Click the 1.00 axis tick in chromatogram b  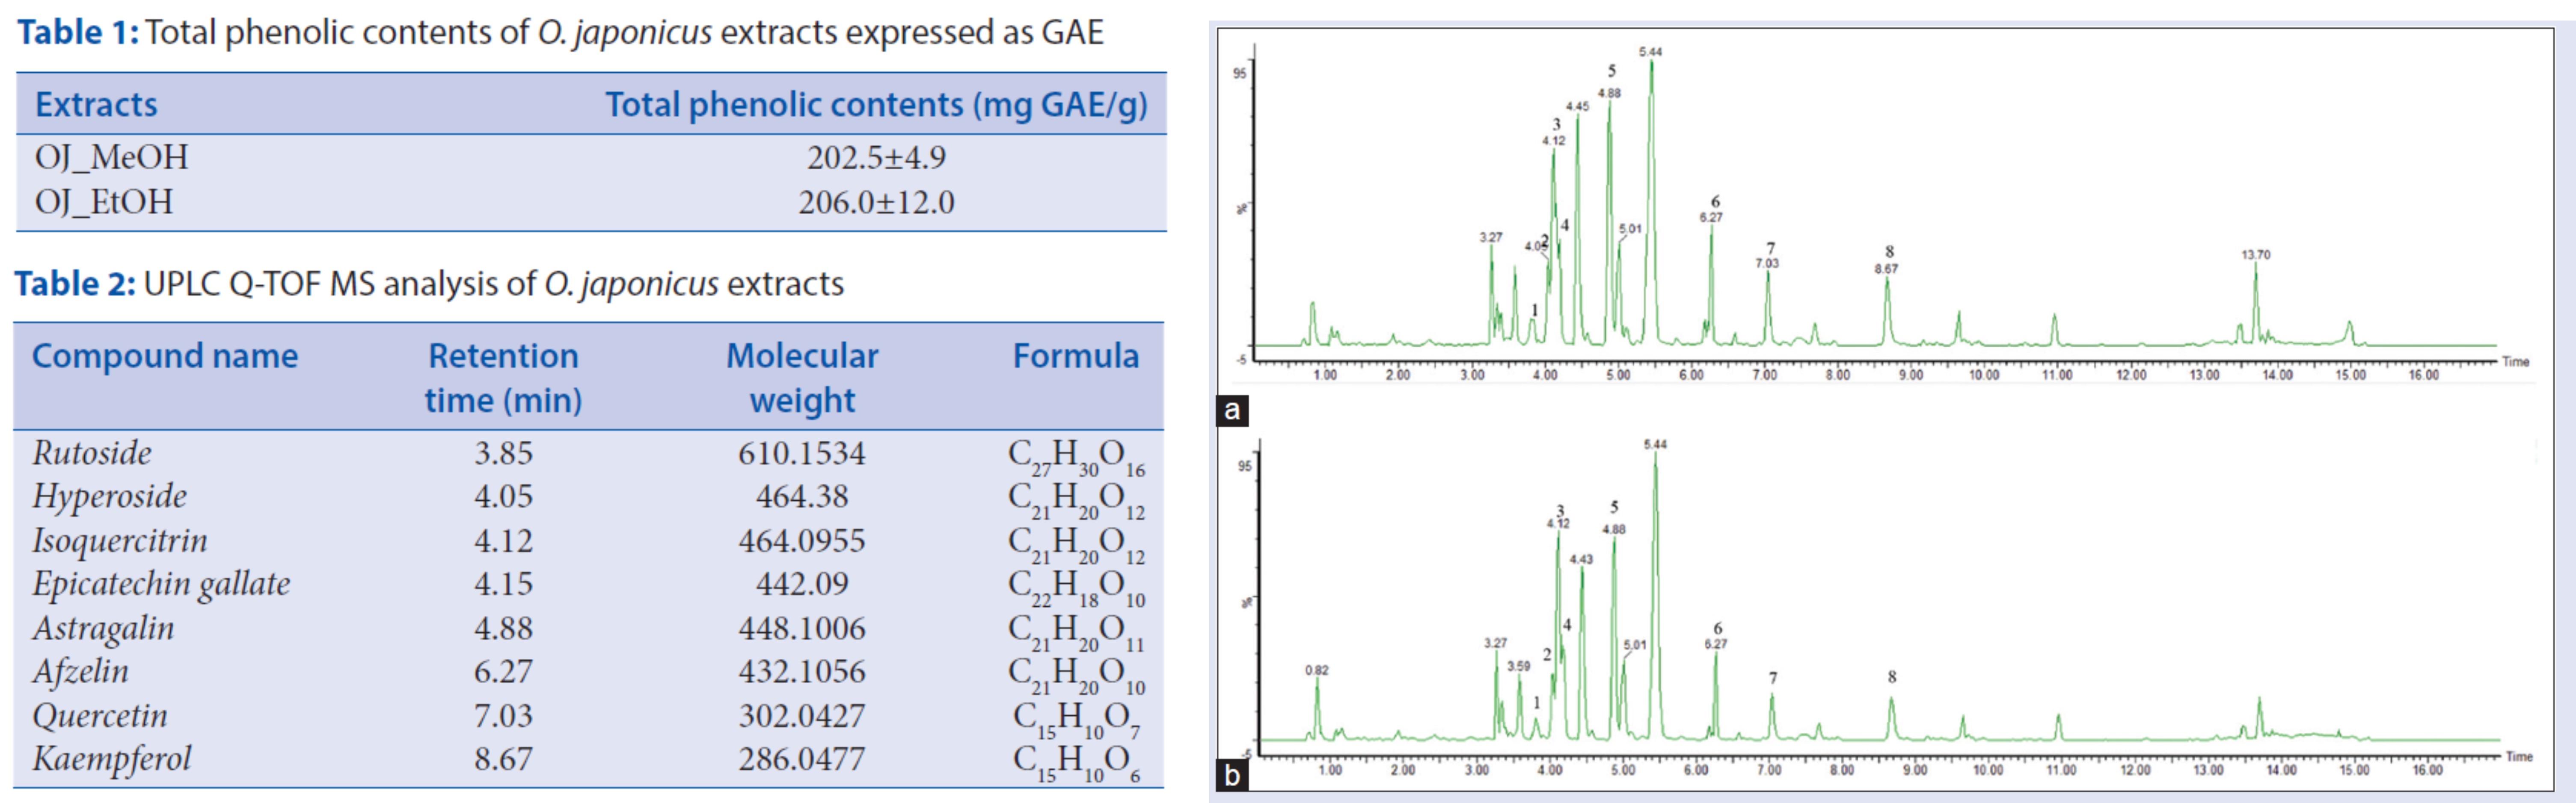(1331, 770)
